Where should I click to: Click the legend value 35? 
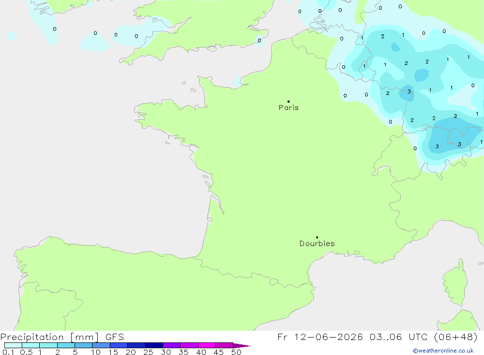[183, 352]
